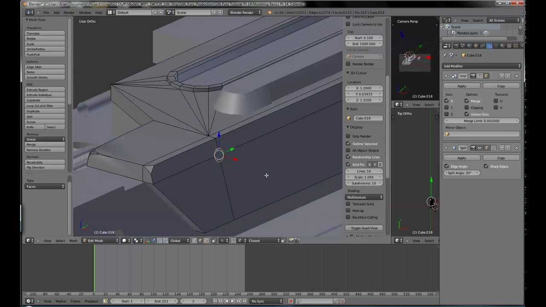Collapse the Mirror modifier panel
Image resolution: width=546 pixels, height=307 pixels.
446,76
